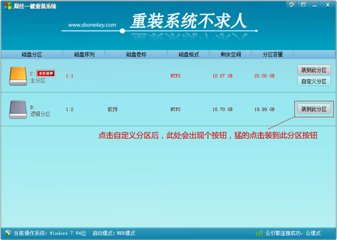This screenshot has width=337, height=240.
Task: Click the 分区容量 column header
Action: [272, 54]
